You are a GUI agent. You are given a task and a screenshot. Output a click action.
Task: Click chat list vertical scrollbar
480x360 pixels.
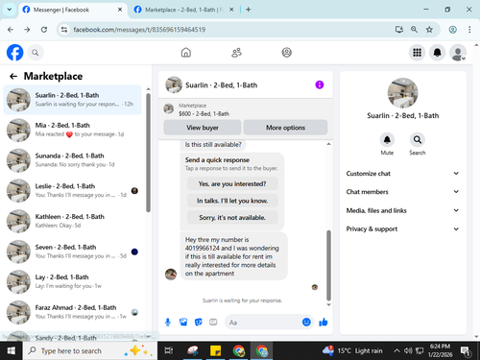point(148,152)
